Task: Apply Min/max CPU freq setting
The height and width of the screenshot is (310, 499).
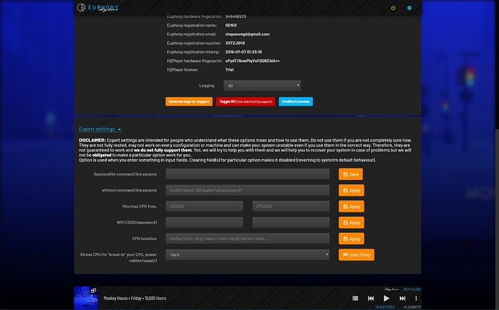Action: (351, 207)
